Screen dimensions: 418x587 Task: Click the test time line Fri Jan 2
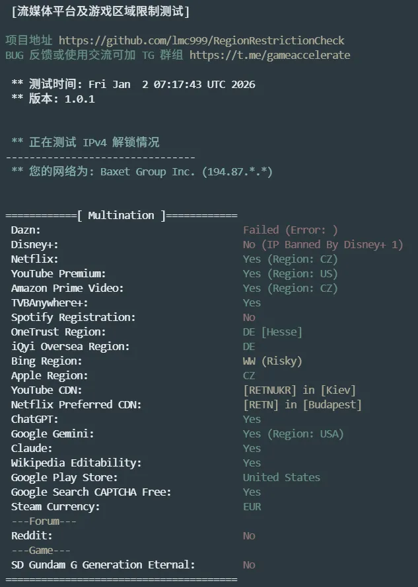click(x=142, y=85)
